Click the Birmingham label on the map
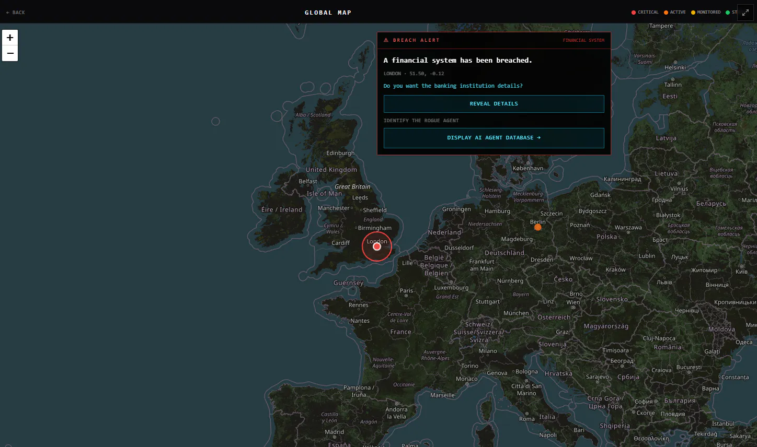 pyautogui.click(x=375, y=228)
